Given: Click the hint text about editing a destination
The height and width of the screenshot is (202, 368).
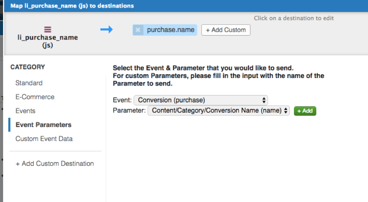Looking at the screenshot, I should pyautogui.click(x=294, y=18).
